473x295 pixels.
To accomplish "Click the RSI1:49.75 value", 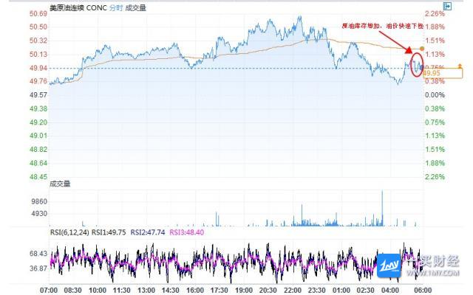I will 109,232.
